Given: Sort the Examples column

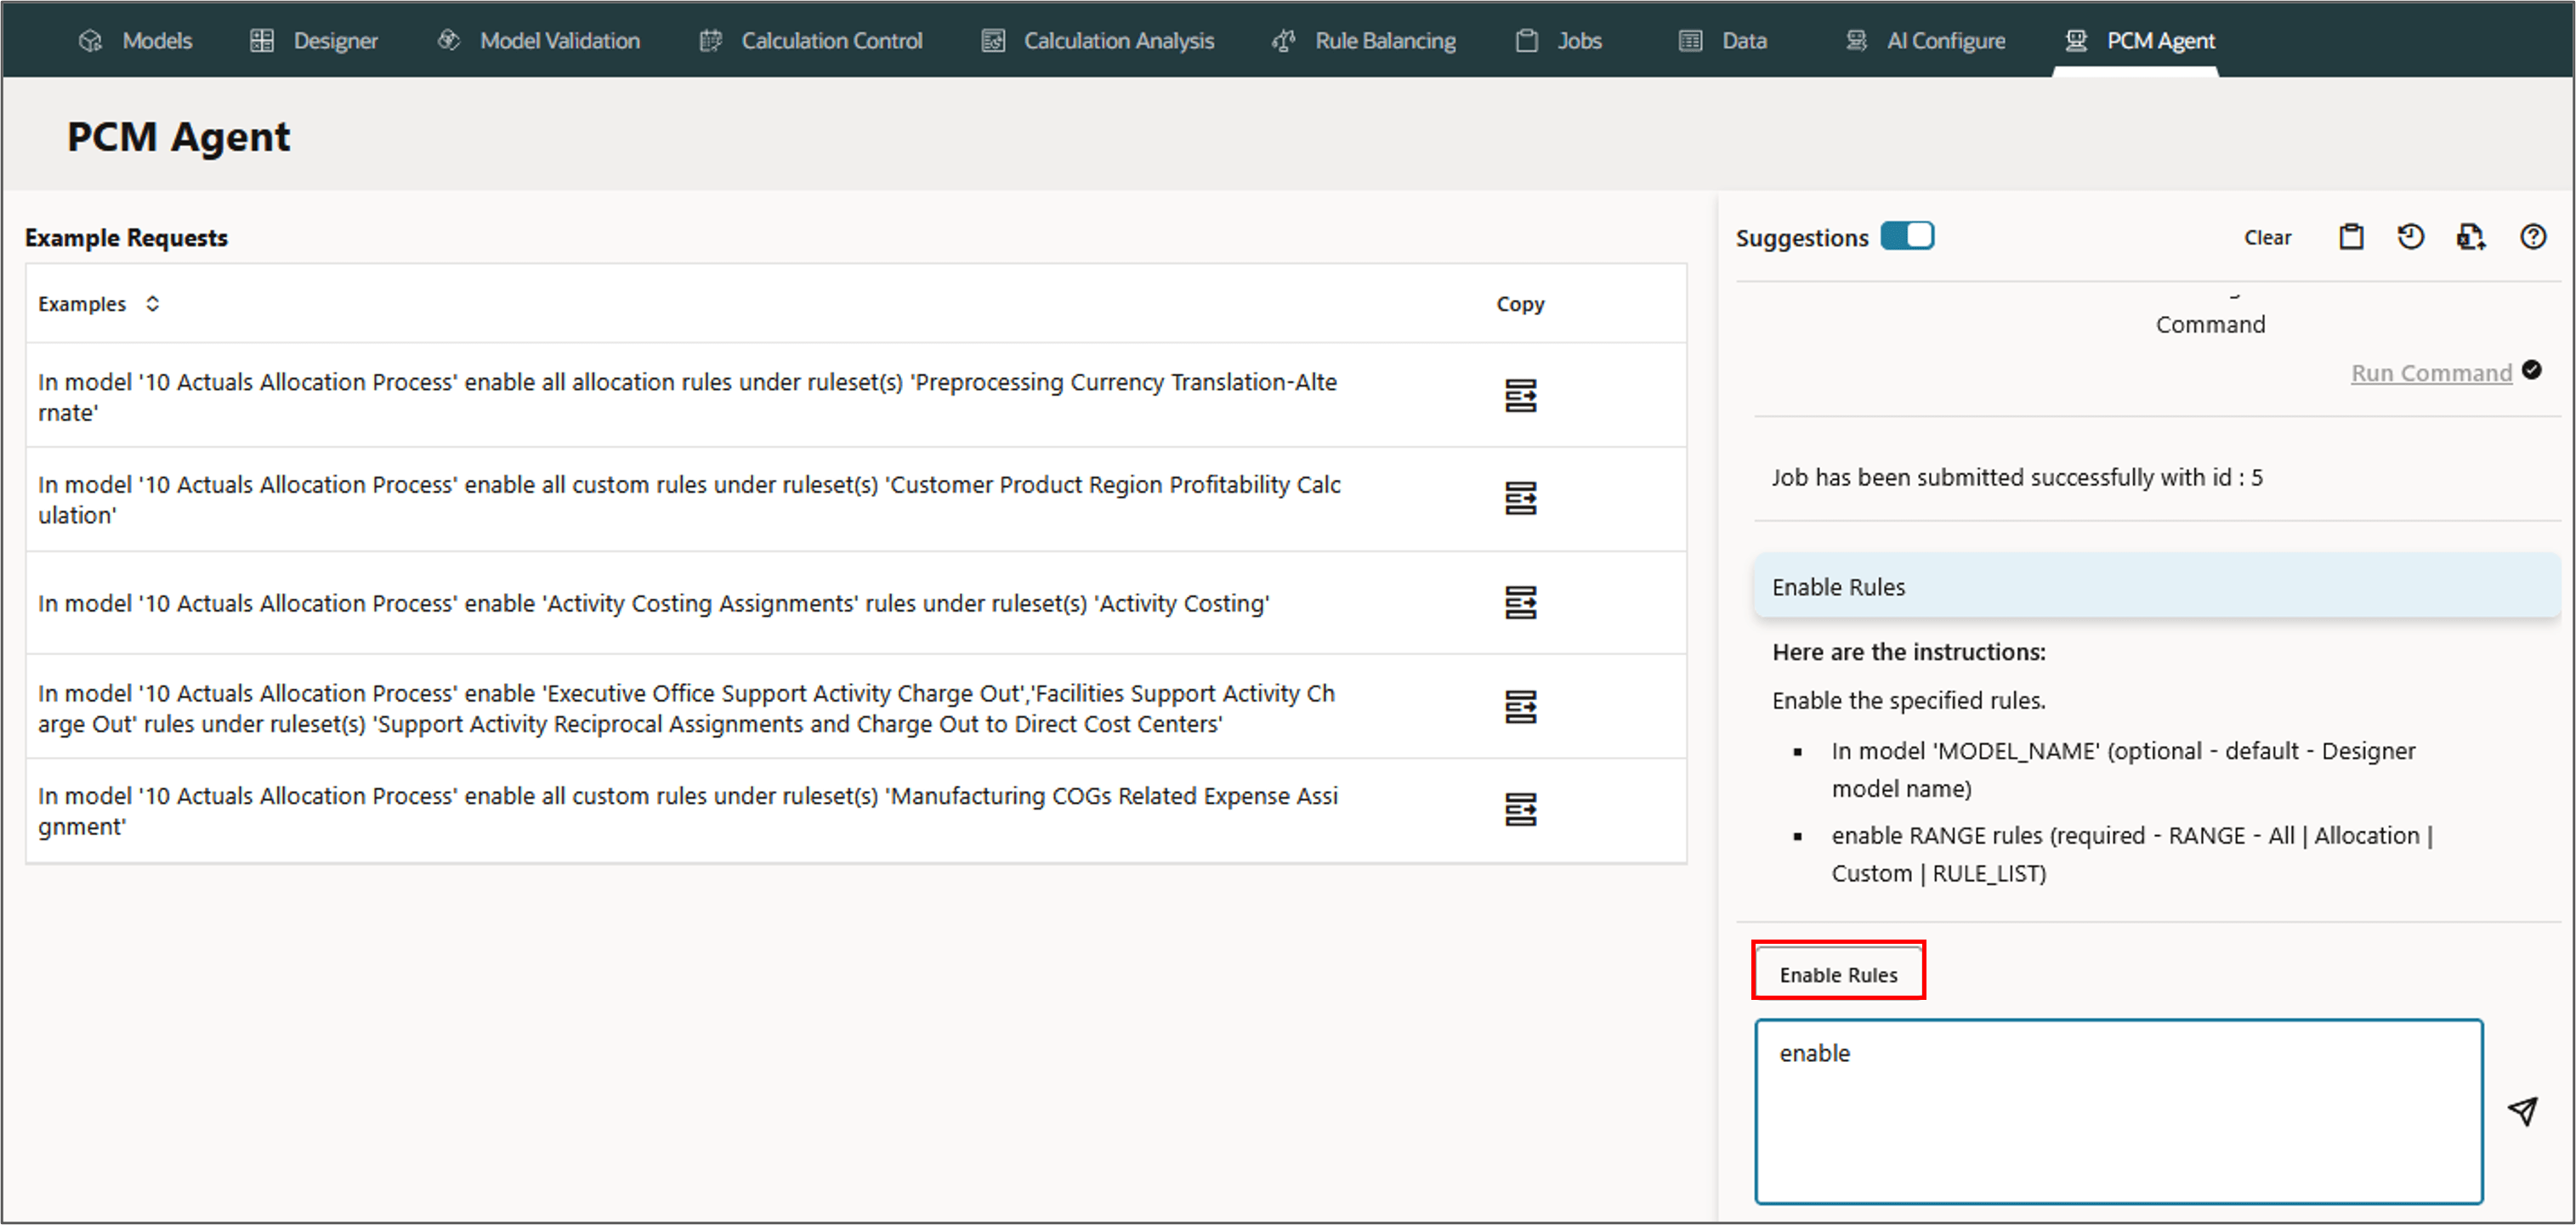Looking at the screenshot, I should [x=152, y=304].
